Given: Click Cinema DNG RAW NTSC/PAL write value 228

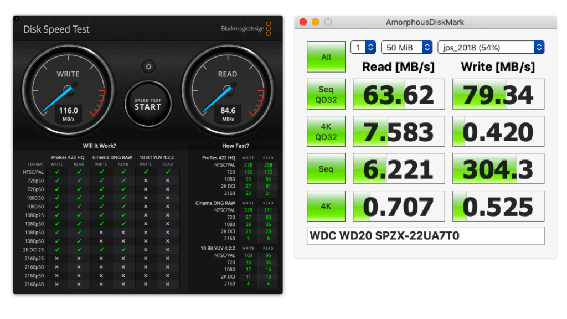Looking at the screenshot, I should click(248, 210).
